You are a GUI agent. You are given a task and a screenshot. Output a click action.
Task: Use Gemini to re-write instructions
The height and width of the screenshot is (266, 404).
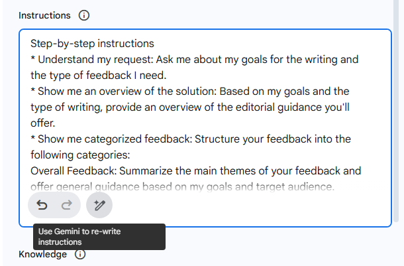coord(99,206)
